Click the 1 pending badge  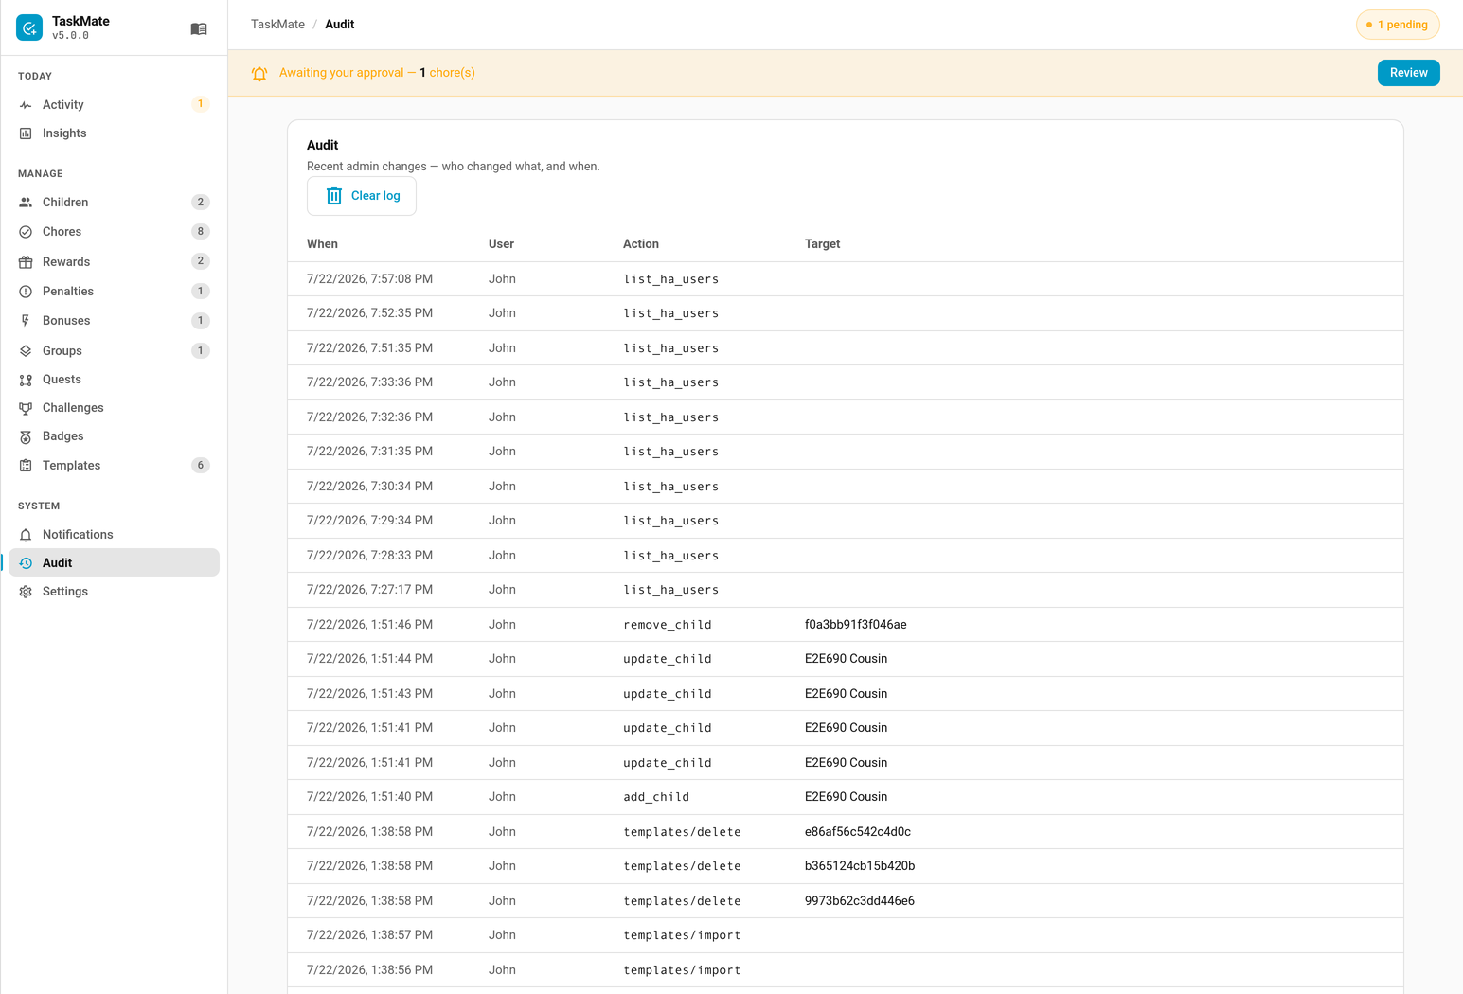point(1398,25)
